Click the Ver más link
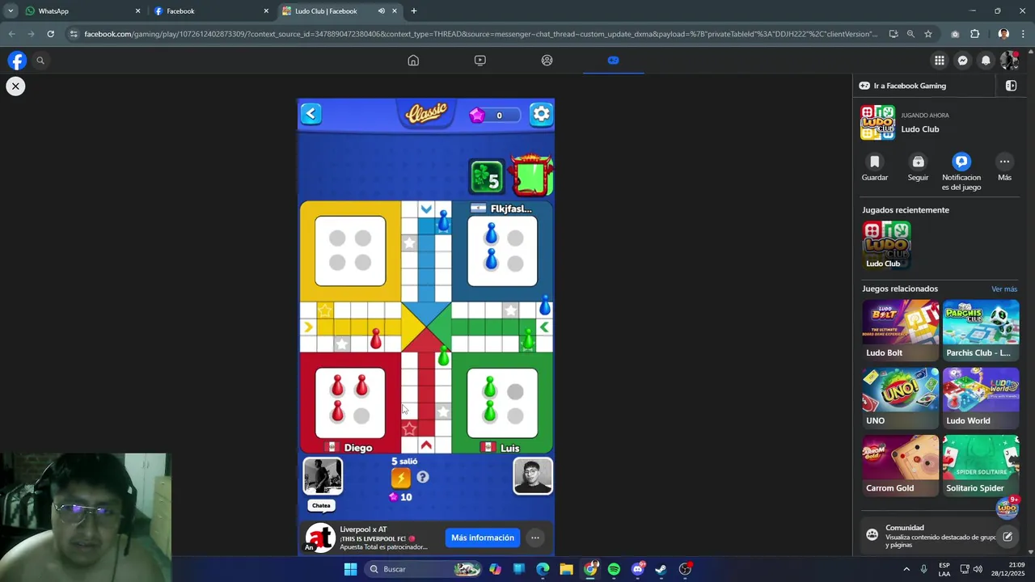1035x582 pixels. tap(1004, 289)
